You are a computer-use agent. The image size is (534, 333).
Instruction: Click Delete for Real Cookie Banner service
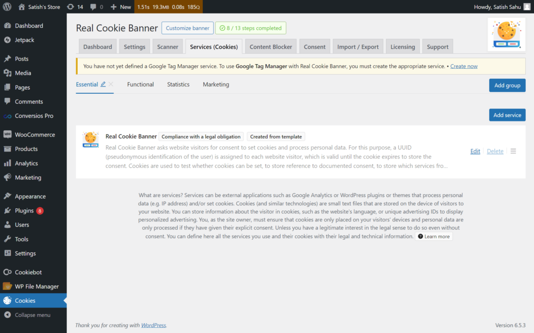pos(495,151)
